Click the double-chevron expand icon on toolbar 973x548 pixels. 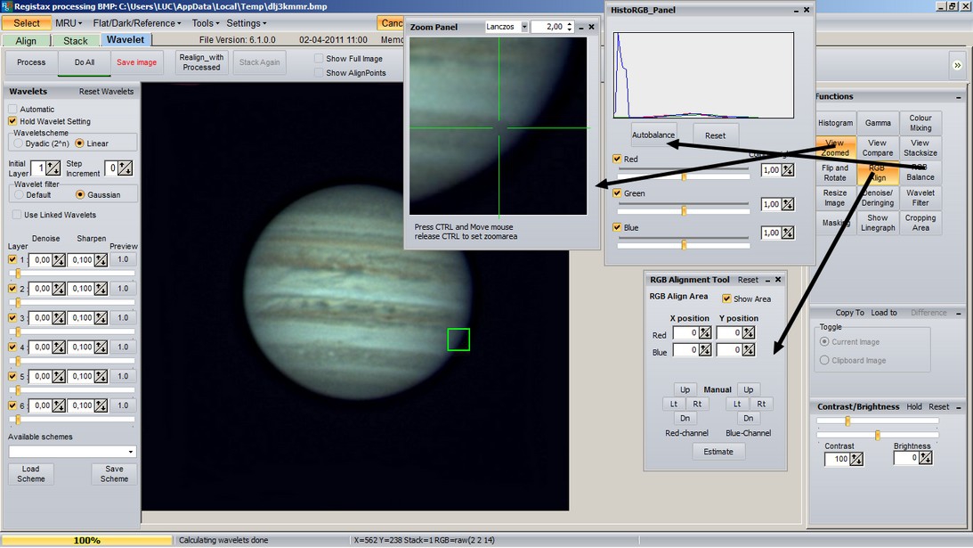click(957, 65)
